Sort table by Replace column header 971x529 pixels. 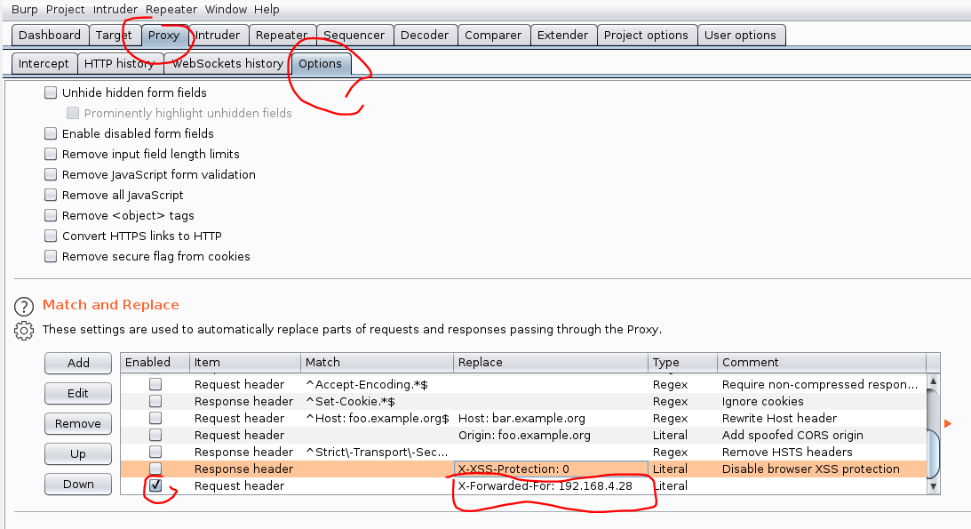551,363
